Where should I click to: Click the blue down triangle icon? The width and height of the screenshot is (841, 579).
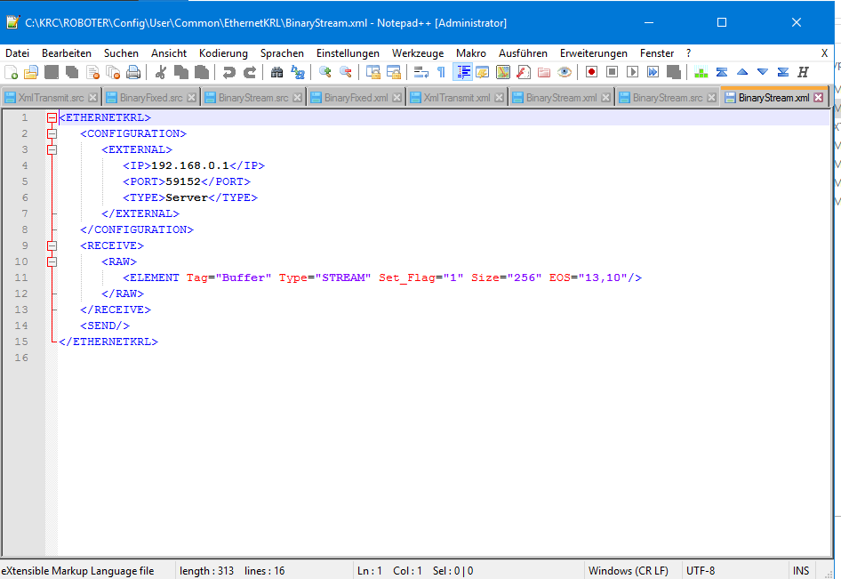pyautogui.click(x=763, y=72)
